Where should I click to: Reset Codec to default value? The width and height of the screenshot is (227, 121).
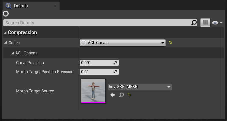pos(170,43)
